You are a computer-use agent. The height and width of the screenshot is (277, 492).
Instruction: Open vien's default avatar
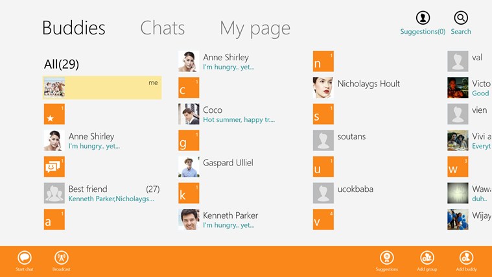click(458, 114)
